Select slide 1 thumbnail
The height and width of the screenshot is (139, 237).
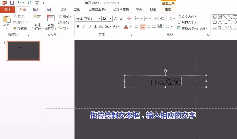[x=23, y=51]
